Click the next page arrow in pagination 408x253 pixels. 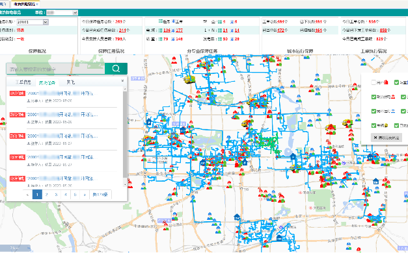pyautogui.click(x=85, y=195)
